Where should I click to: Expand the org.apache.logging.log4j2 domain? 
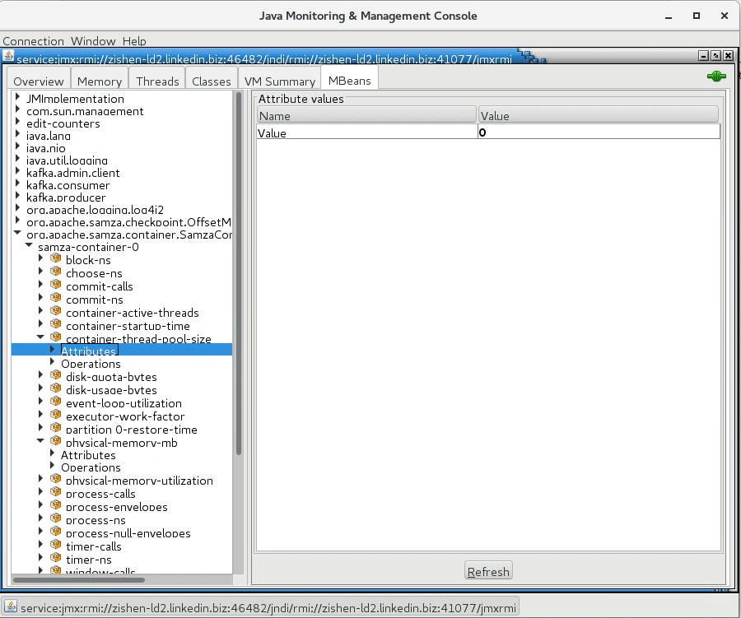[x=17, y=208]
